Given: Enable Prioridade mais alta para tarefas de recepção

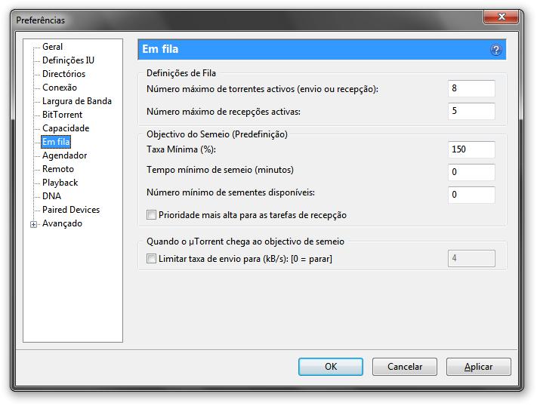Looking at the screenshot, I should [x=151, y=215].
